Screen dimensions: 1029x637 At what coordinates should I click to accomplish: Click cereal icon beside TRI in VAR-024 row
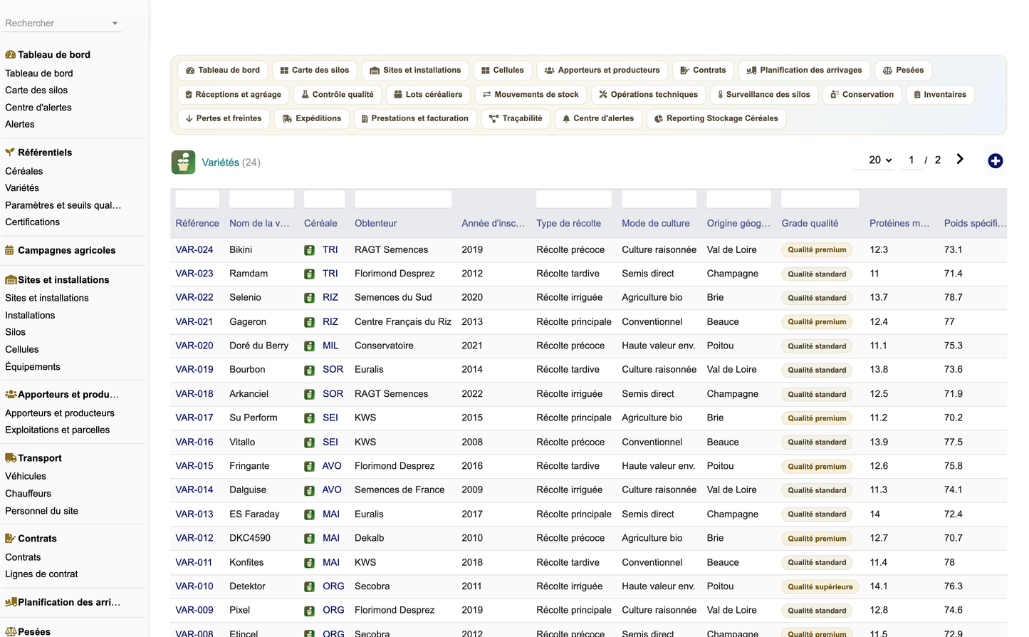click(x=309, y=250)
